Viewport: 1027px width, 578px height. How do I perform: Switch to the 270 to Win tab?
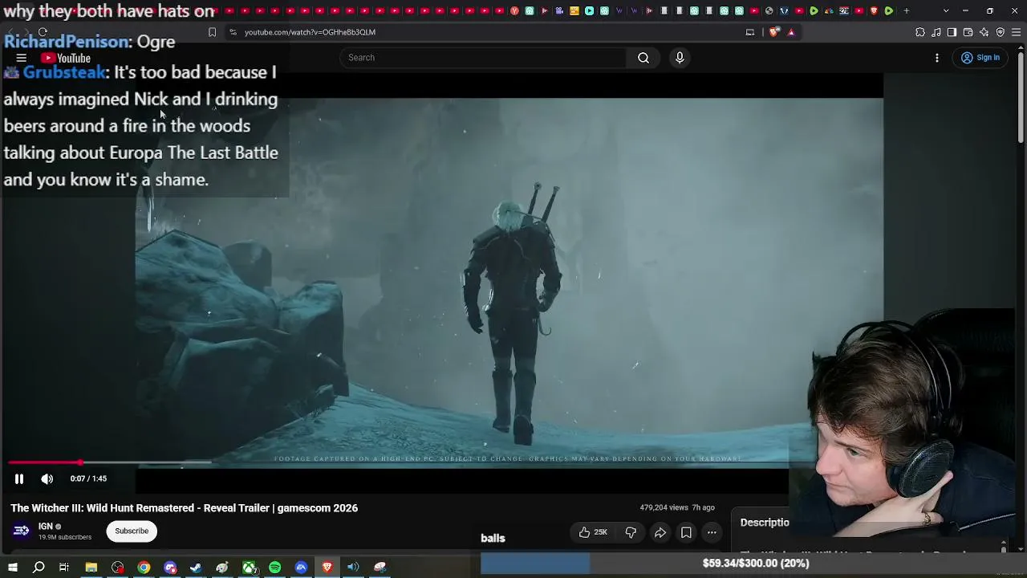[844, 11]
